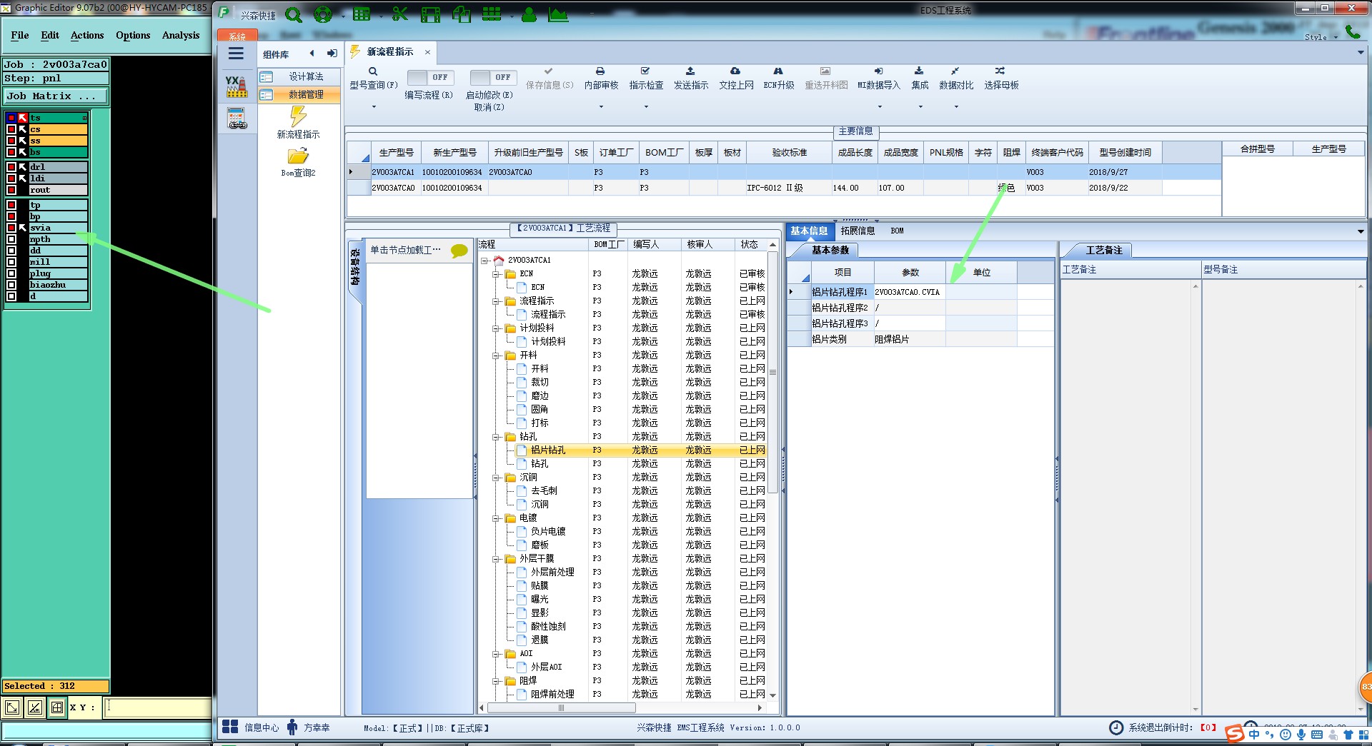Click the calculator icon in sidebar

click(x=237, y=119)
